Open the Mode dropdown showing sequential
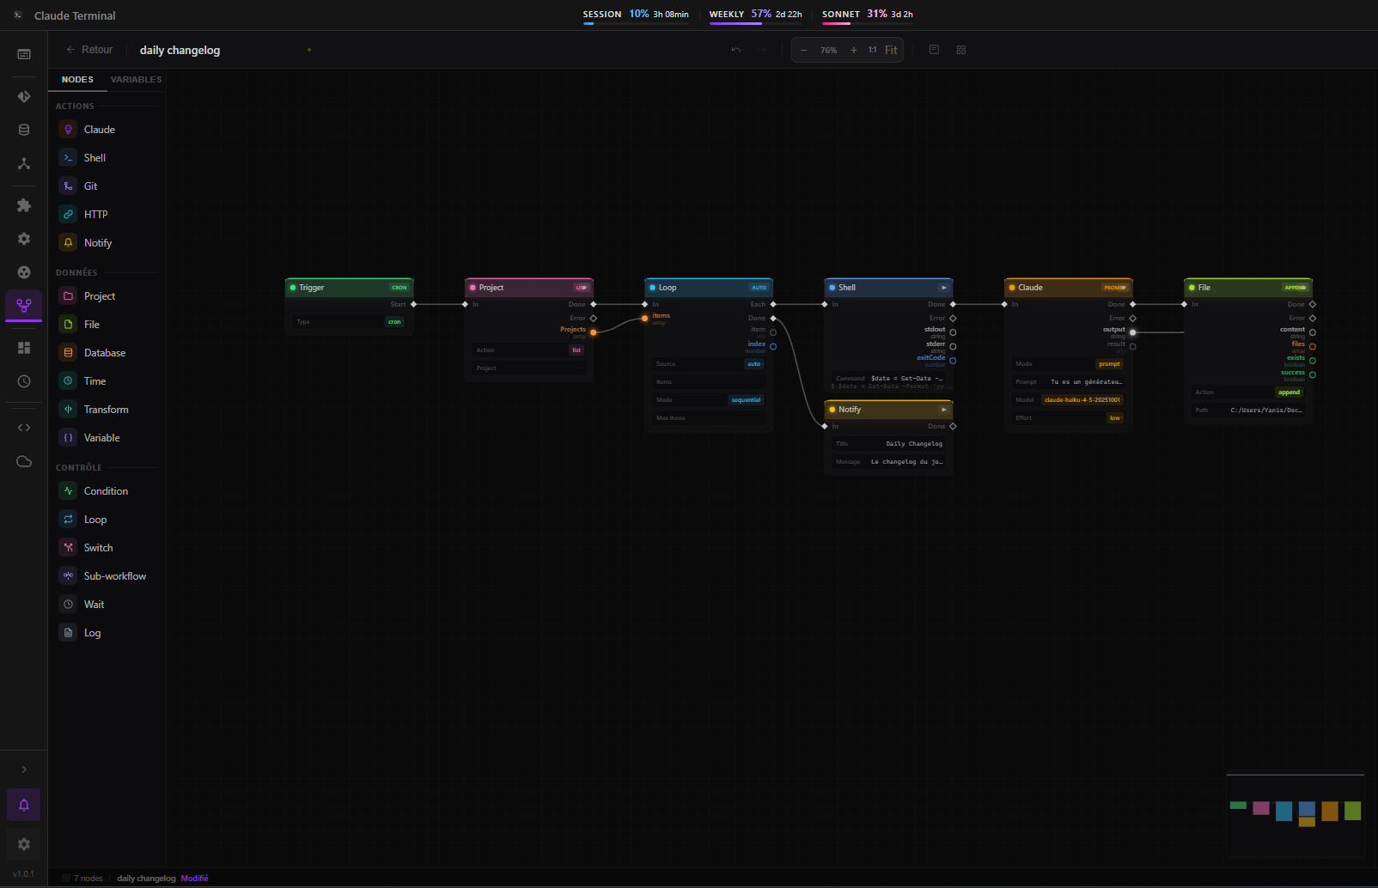1378x888 pixels. click(x=746, y=399)
